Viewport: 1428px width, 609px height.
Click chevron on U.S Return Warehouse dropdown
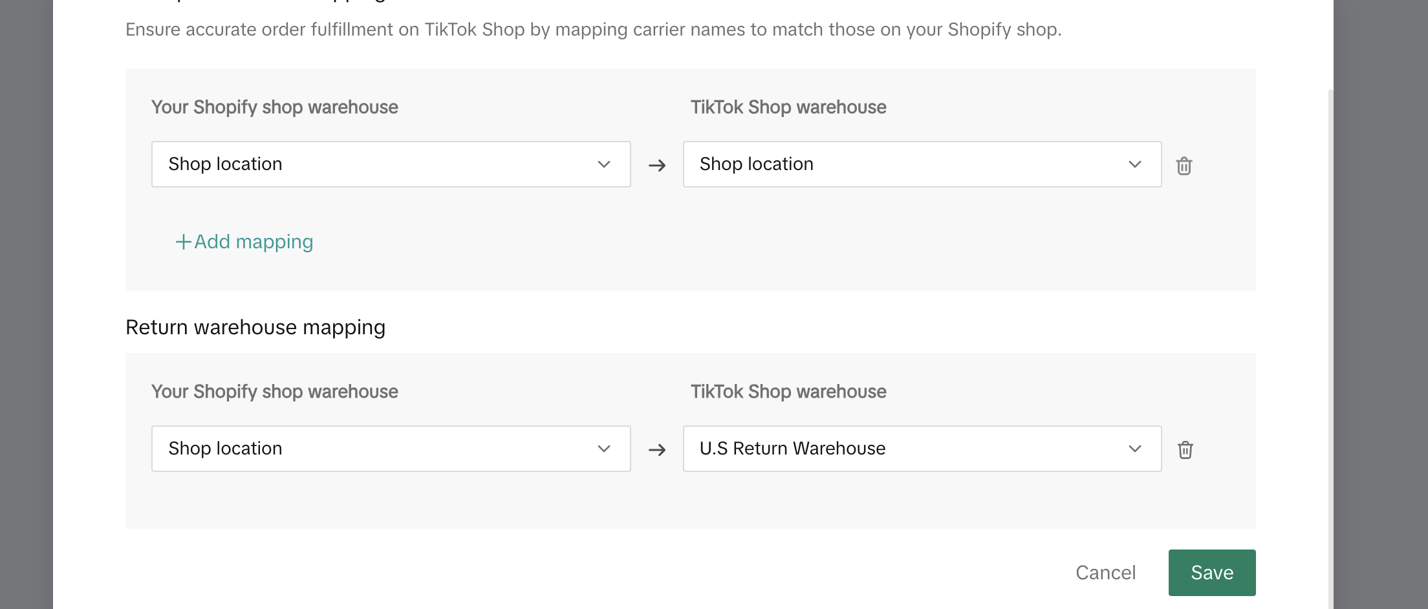coord(1135,449)
